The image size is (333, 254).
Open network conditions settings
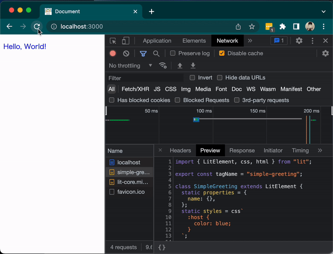[163, 65]
